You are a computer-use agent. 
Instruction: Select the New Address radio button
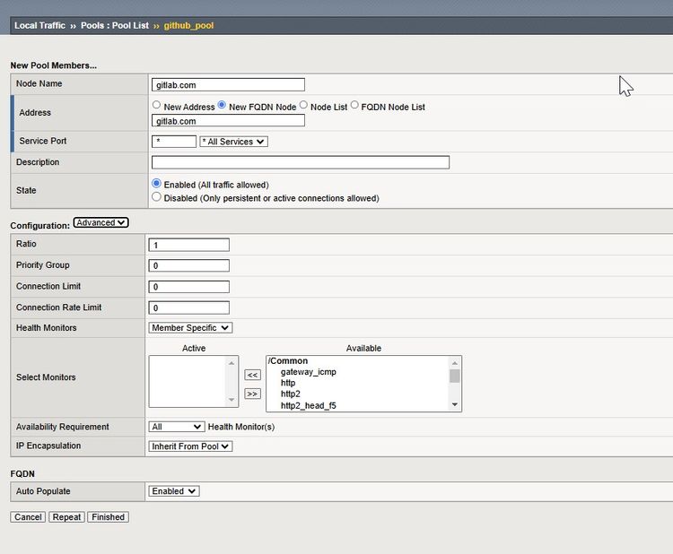pyautogui.click(x=157, y=106)
